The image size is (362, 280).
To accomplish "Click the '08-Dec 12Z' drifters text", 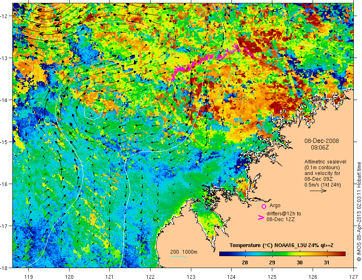I will [281, 219].
